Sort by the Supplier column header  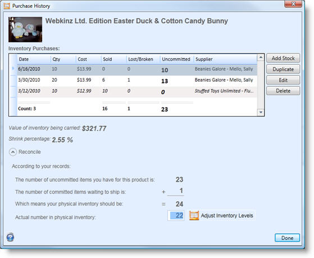(225, 59)
